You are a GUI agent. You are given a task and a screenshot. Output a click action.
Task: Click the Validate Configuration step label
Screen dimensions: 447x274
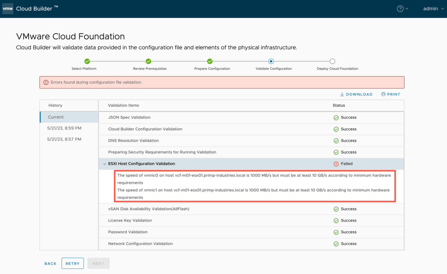click(x=274, y=69)
